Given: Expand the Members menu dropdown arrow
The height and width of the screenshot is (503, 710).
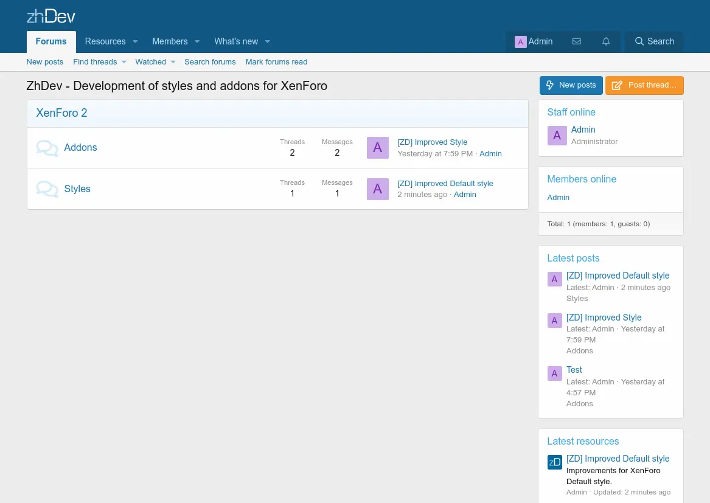Looking at the screenshot, I should point(197,42).
